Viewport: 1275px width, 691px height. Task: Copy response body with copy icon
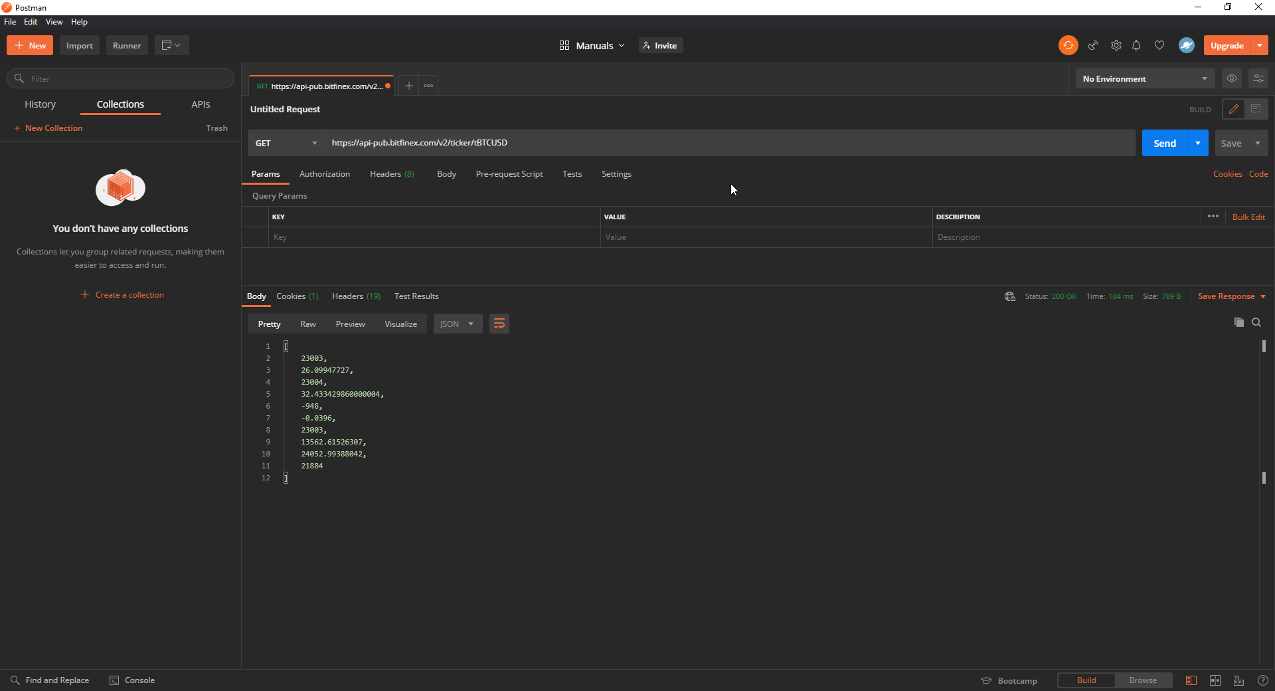pos(1238,322)
